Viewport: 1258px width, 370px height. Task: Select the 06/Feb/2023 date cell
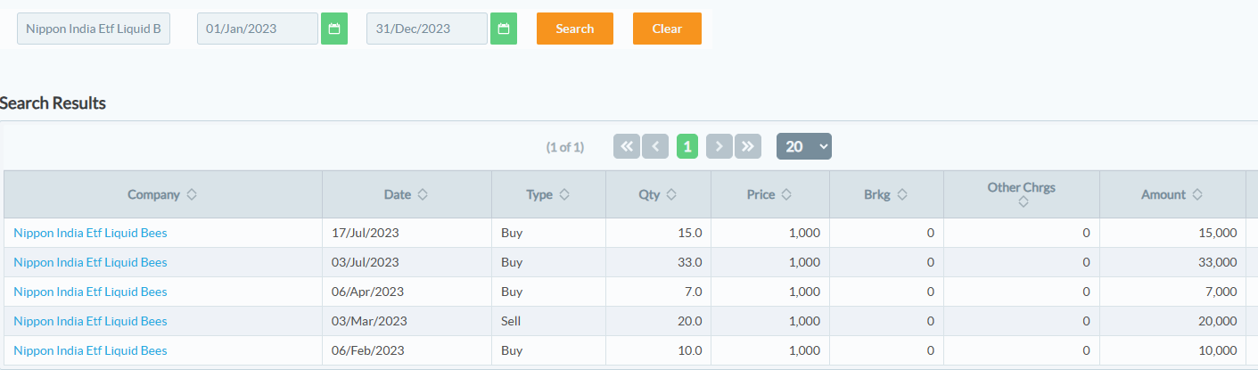pyautogui.click(x=407, y=350)
